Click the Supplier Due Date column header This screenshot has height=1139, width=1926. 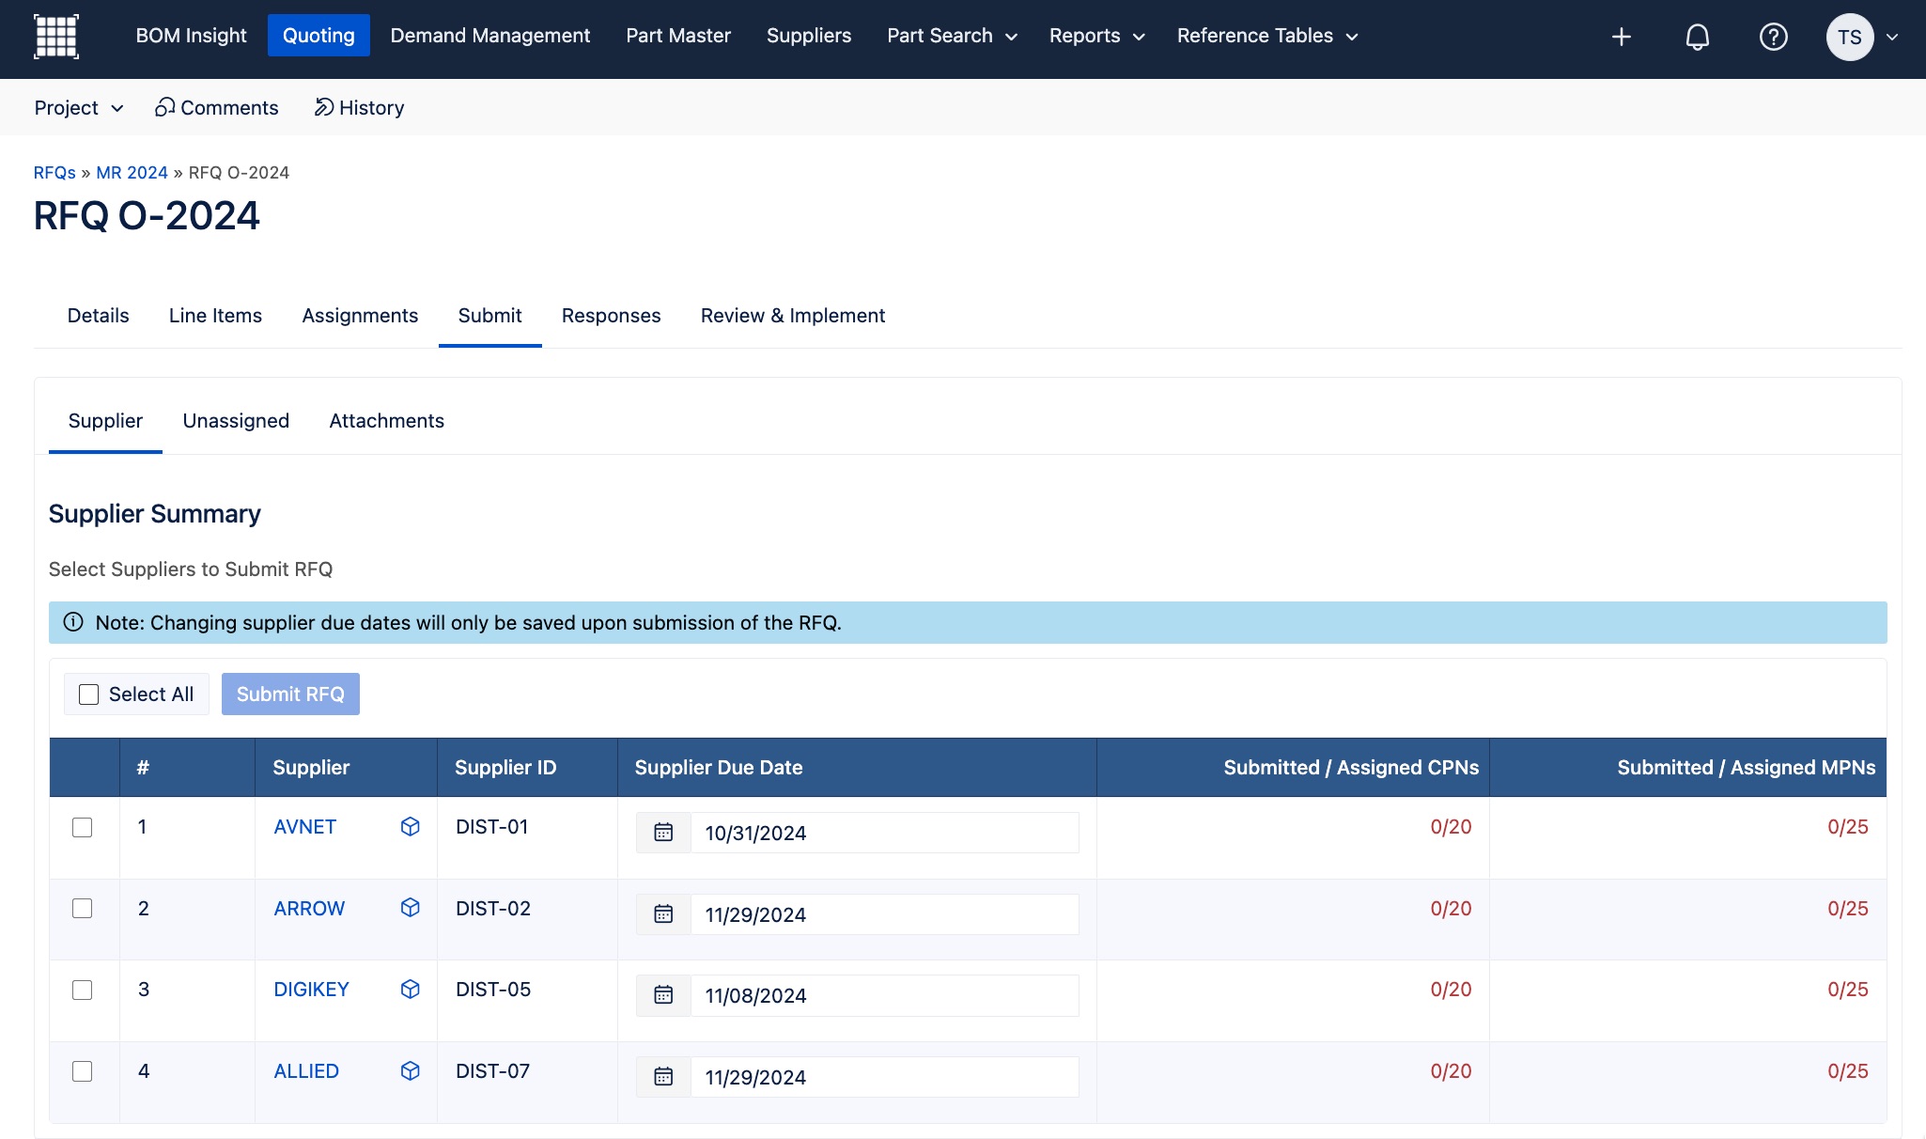pos(857,767)
